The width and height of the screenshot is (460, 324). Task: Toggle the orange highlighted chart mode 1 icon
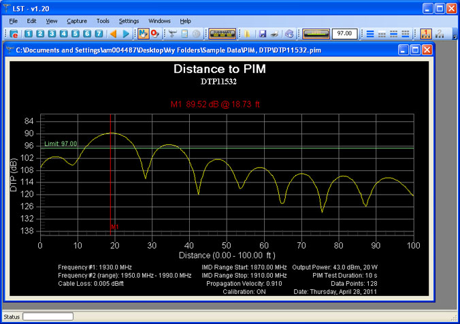coord(426,34)
